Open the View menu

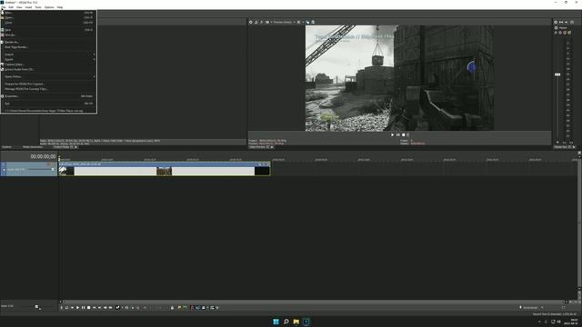(x=19, y=7)
